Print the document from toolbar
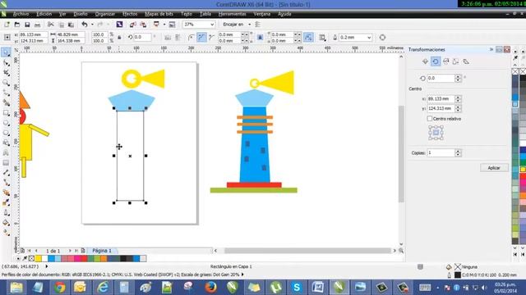Screen dimensions: 526x295 tap(37, 25)
